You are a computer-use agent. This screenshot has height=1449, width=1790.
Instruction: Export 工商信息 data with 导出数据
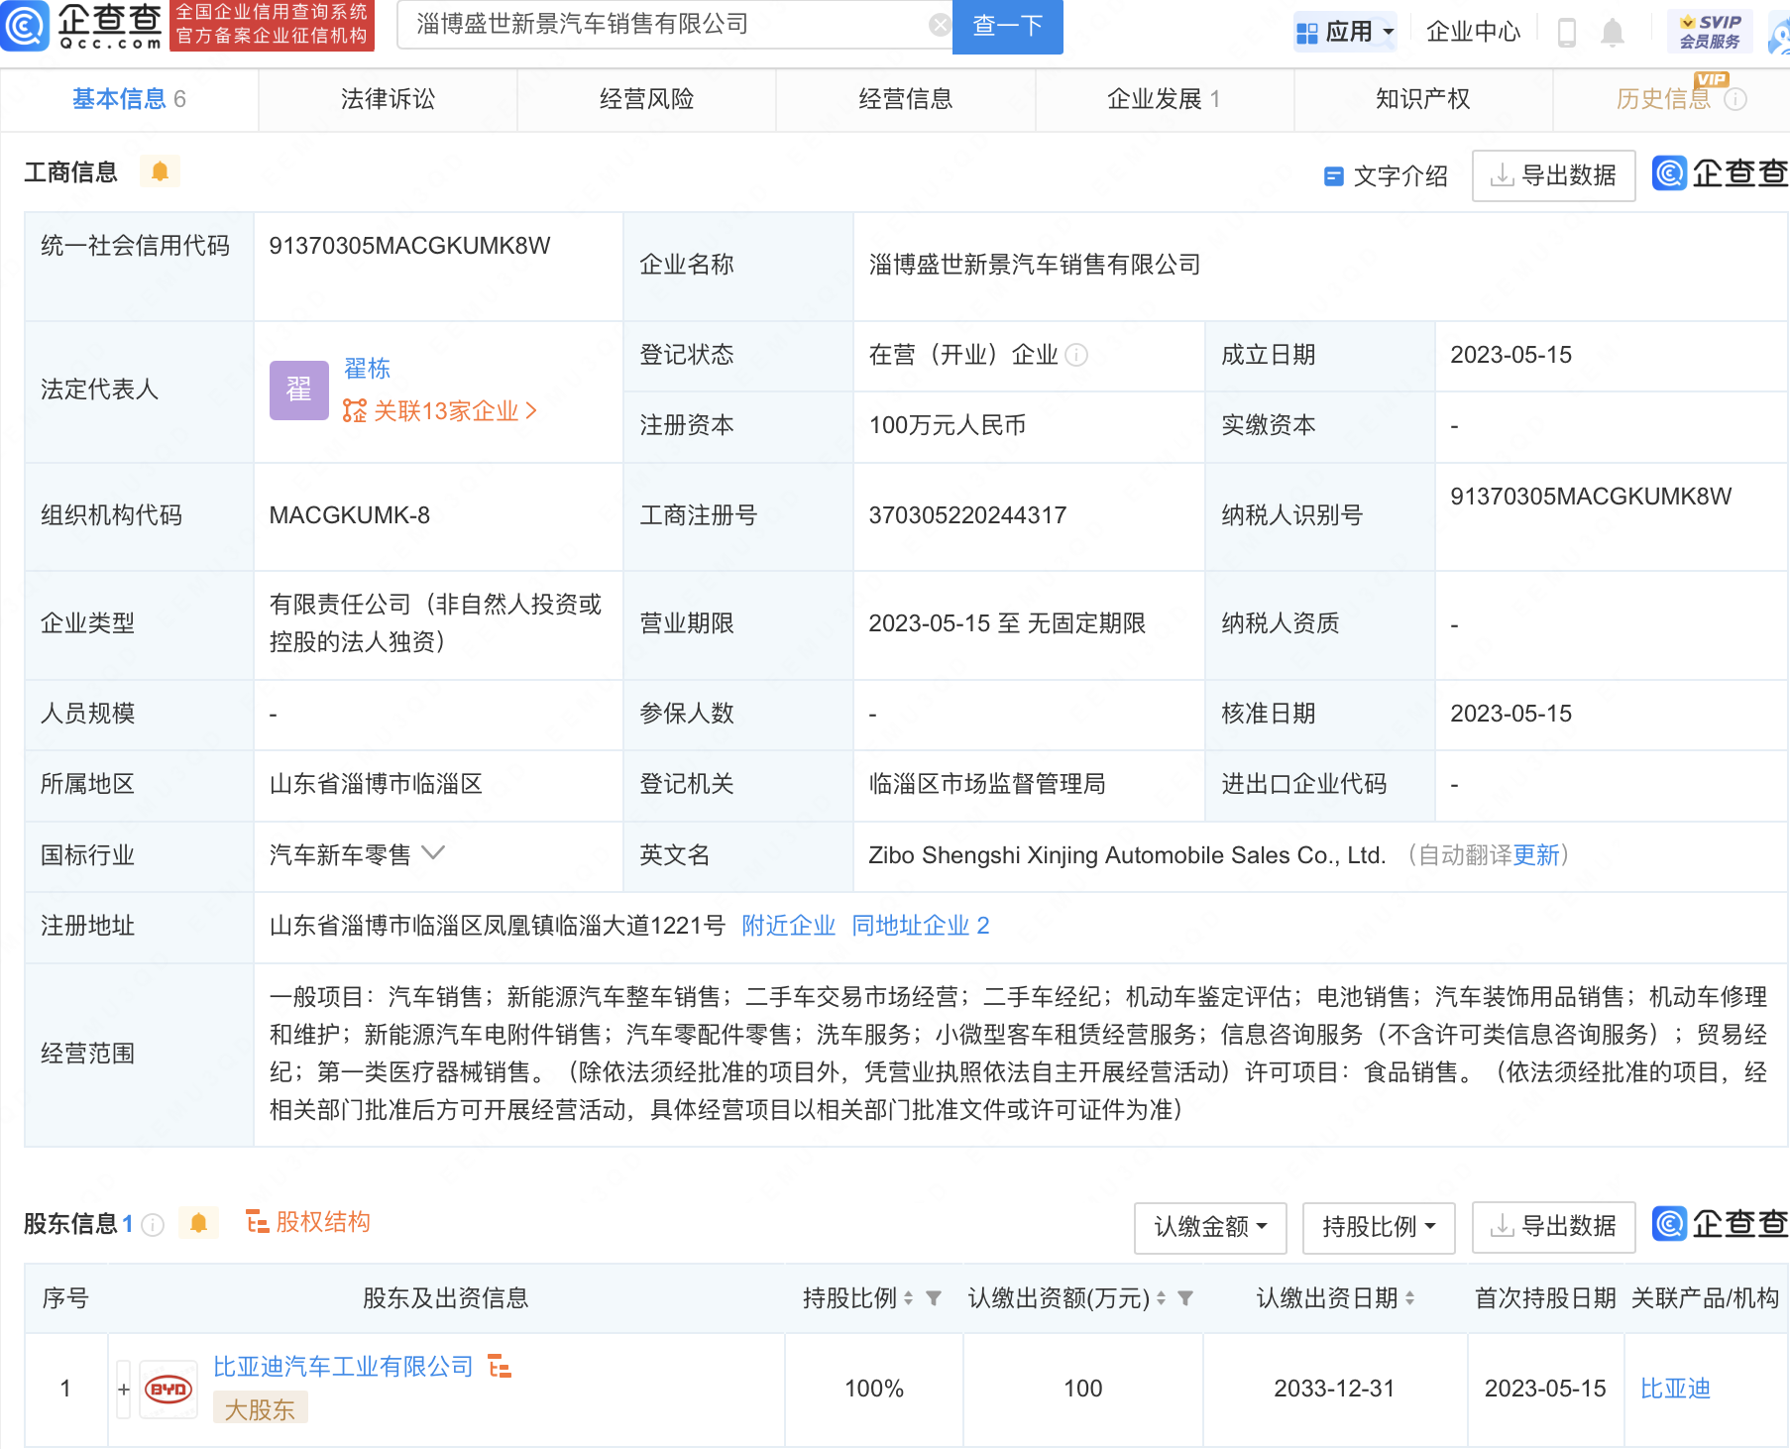coord(1553,176)
